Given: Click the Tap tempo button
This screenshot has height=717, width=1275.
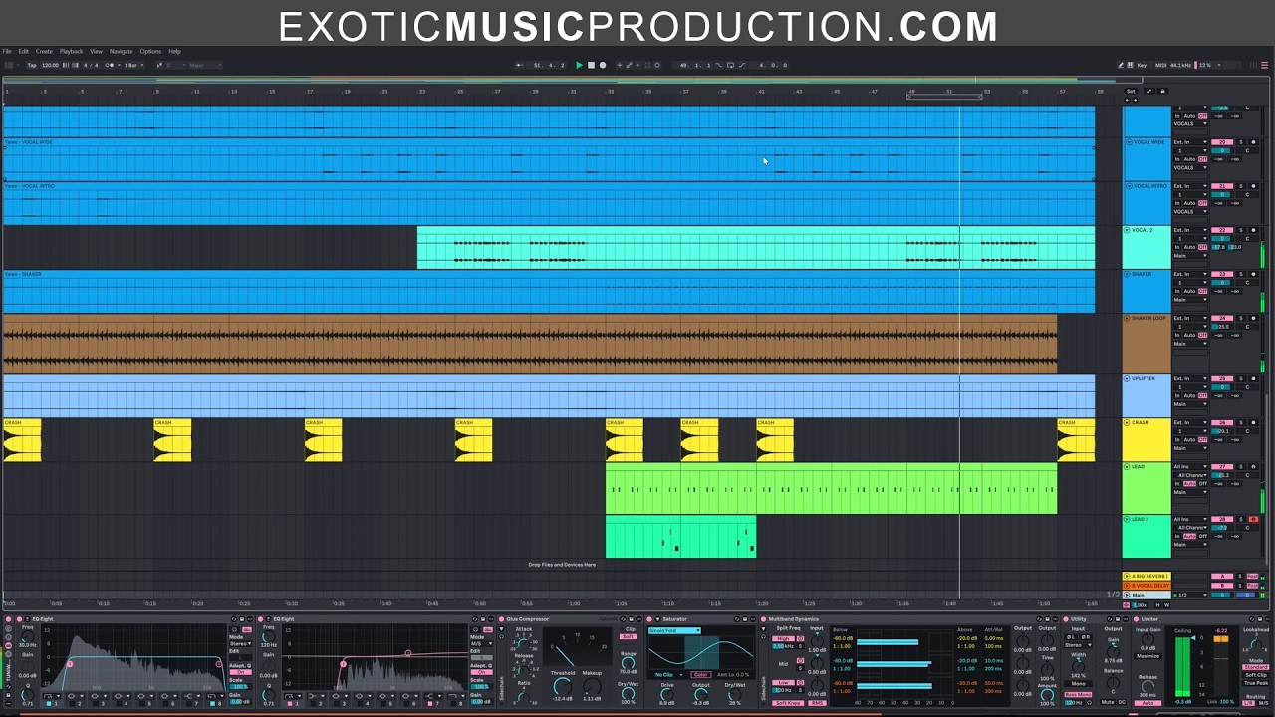Looking at the screenshot, I should (32, 65).
